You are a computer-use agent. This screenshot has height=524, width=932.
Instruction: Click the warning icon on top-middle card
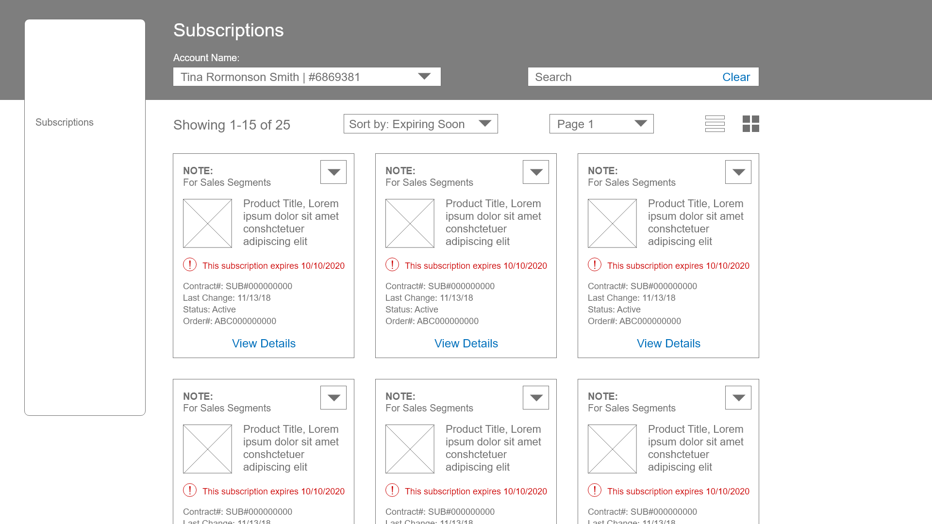tap(392, 264)
